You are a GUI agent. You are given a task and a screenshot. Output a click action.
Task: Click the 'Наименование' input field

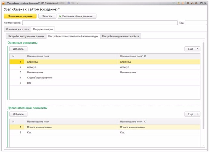coord(100,23)
